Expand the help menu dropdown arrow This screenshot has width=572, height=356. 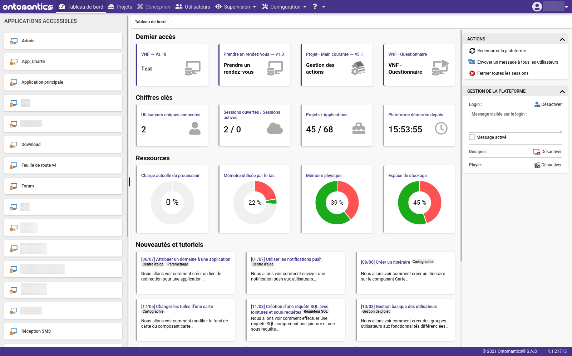(324, 6)
